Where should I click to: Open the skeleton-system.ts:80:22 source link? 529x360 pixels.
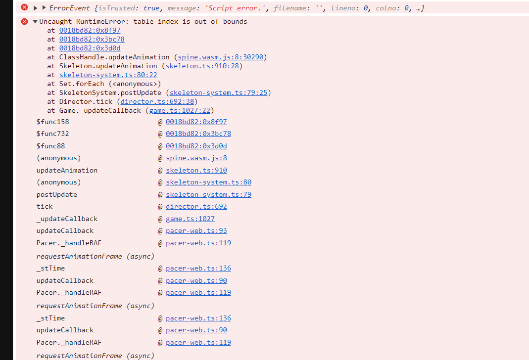pos(108,75)
